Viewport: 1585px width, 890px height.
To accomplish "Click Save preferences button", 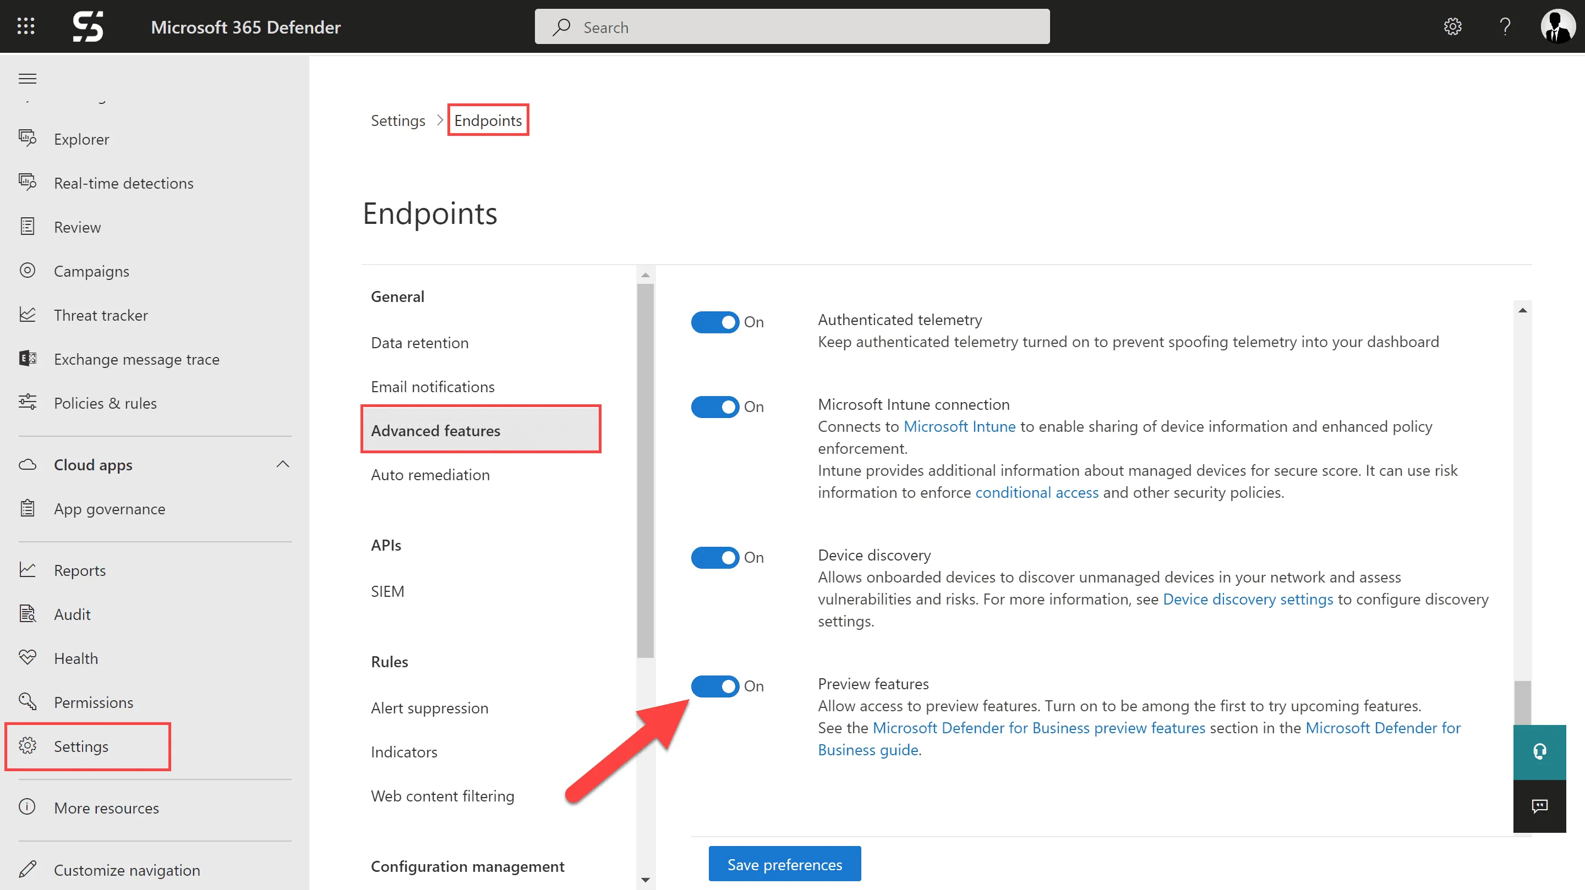I will [784, 864].
